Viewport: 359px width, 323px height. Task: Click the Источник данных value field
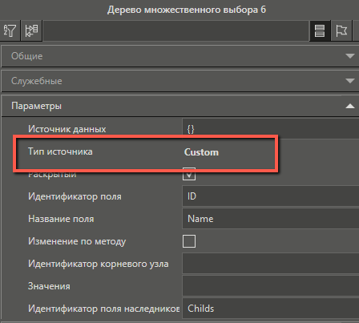point(271,129)
